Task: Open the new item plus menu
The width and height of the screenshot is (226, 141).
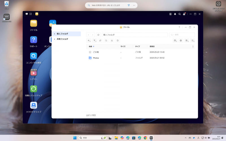Action: 89,41
